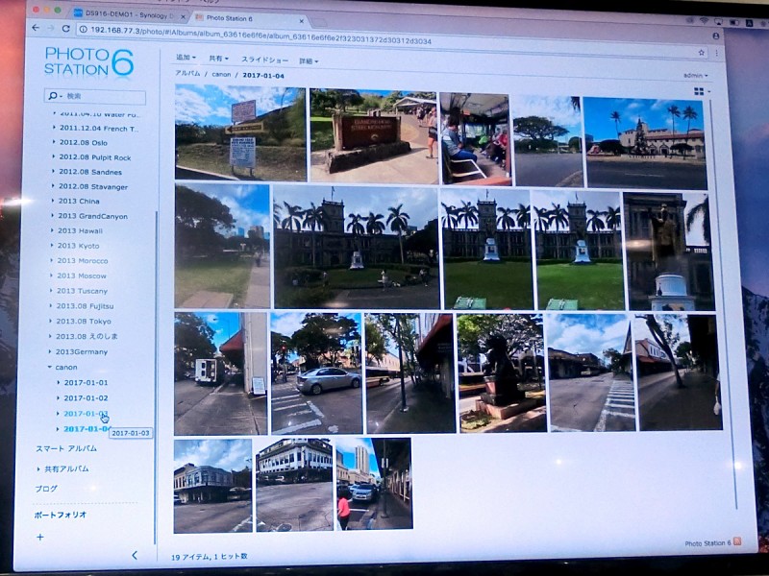Click the site info icon in address bar

click(x=84, y=30)
